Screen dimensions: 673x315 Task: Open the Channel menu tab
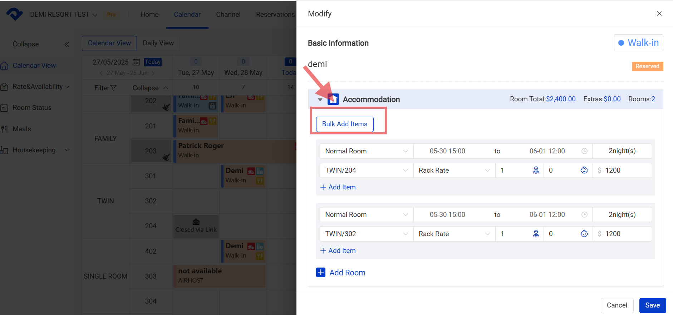pyautogui.click(x=228, y=15)
